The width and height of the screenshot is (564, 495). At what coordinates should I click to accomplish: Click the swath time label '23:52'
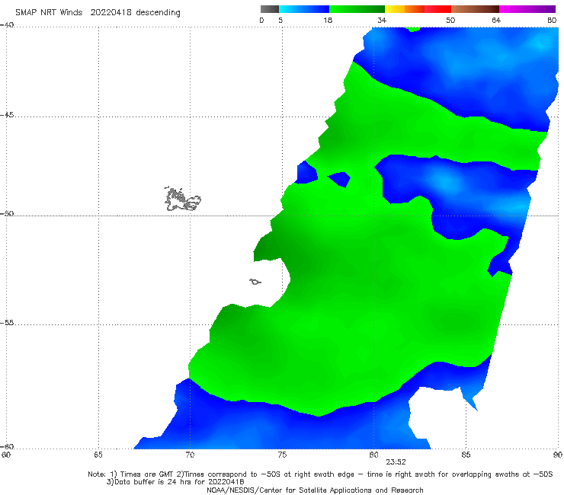coord(396,462)
